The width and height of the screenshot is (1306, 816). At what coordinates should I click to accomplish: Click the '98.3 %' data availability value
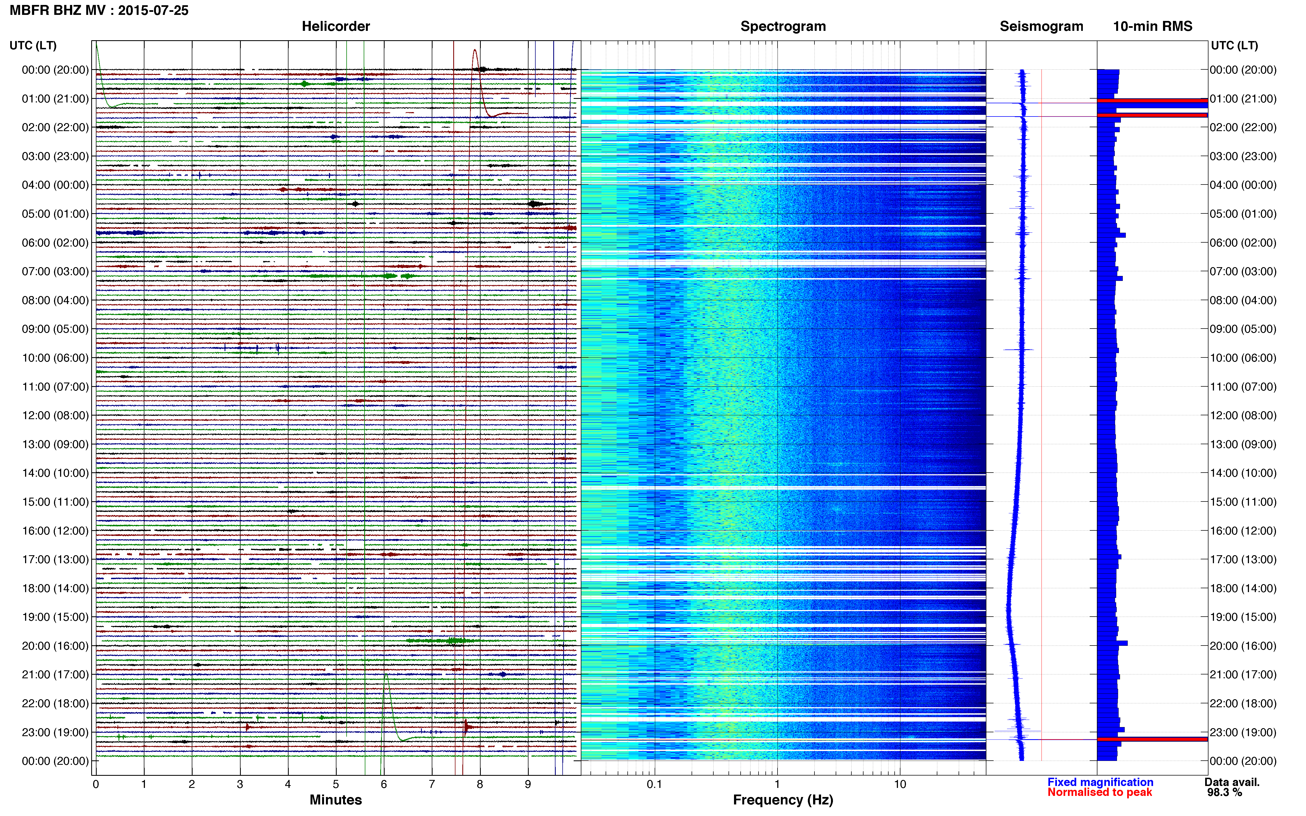1224,792
